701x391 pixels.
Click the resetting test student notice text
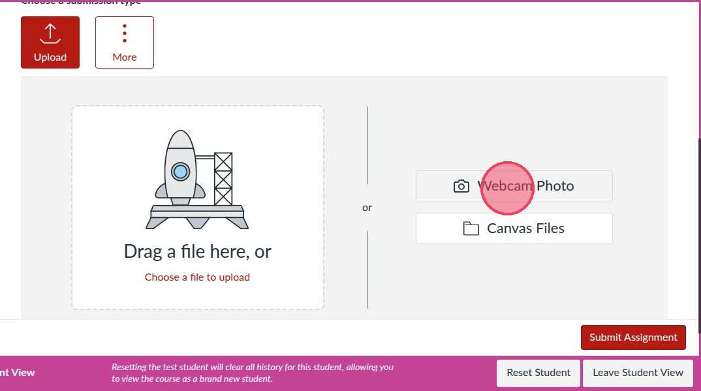252,373
